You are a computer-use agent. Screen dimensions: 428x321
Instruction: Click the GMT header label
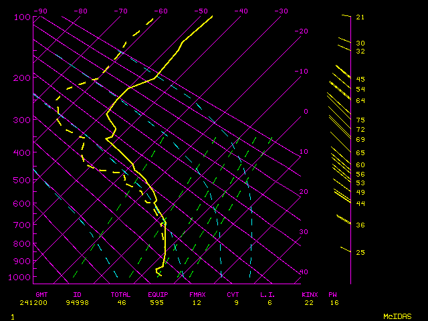pyautogui.click(x=42, y=294)
